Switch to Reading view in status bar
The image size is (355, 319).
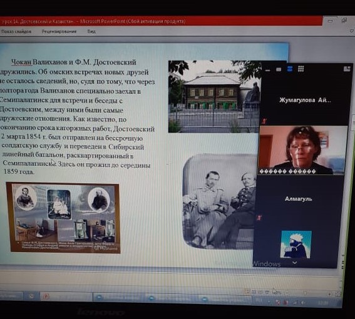coord(260,292)
